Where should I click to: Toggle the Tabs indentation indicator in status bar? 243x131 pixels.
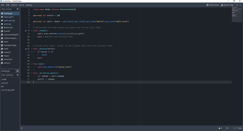[x=239, y=128]
